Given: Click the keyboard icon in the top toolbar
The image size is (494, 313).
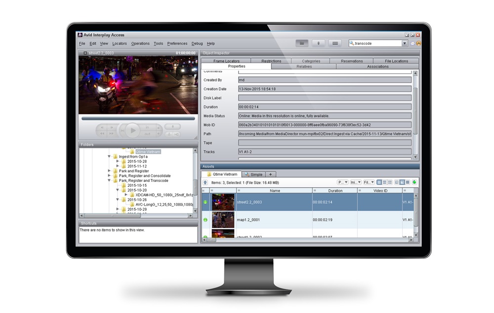Looking at the screenshot, I should pyautogui.click(x=335, y=42).
